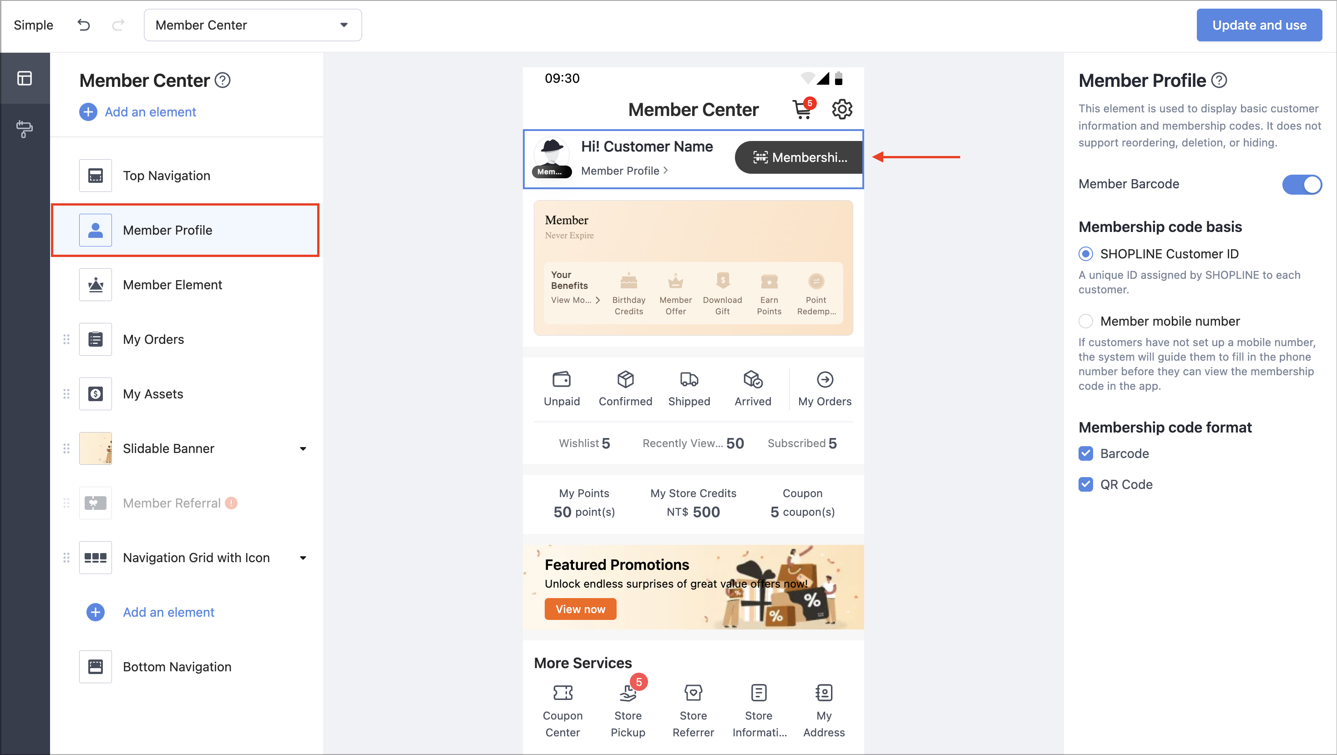Expand the Slidable Banner element
Viewport: 1337px width, 755px height.
click(x=303, y=449)
